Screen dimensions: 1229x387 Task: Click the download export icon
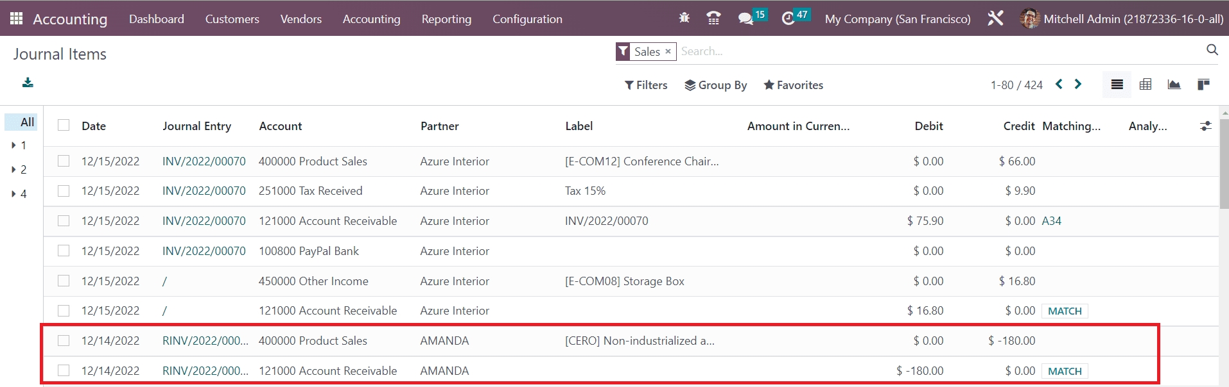click(x=28, y=83)
